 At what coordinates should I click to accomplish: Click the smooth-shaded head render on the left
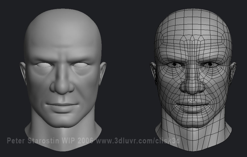click(63, 80)
